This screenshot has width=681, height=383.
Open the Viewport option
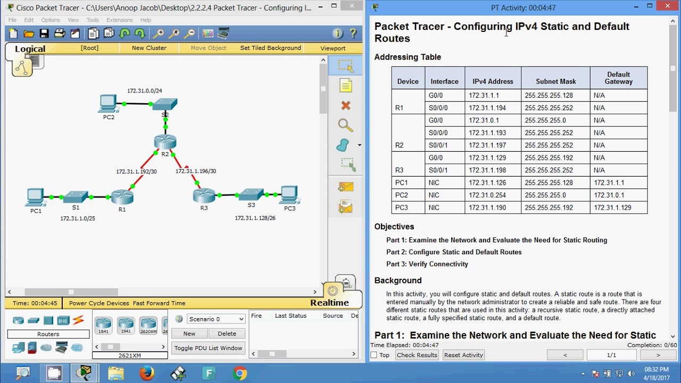(333, 48)
